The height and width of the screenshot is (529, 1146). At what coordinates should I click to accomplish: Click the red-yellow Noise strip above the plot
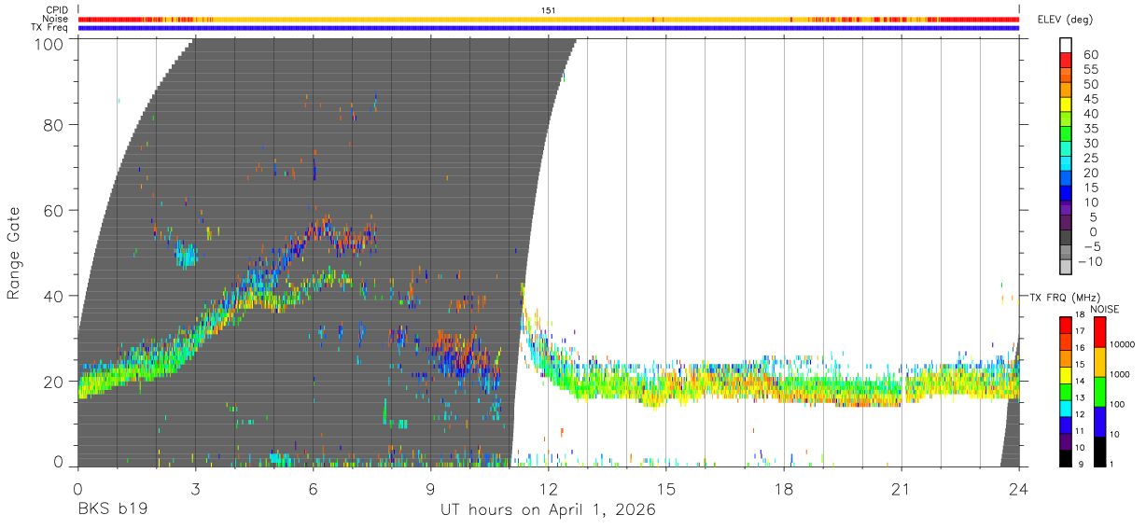tap(549, 19)
